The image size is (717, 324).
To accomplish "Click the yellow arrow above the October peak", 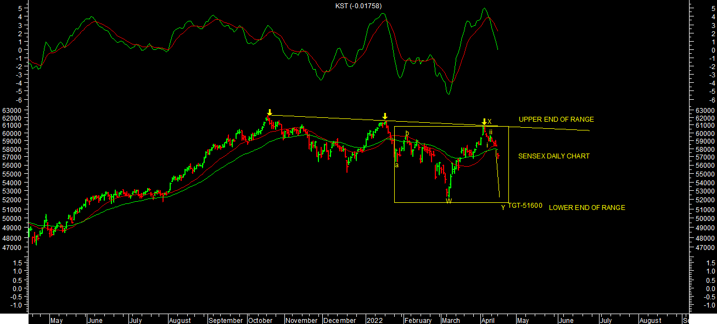I will coord(269,112).
